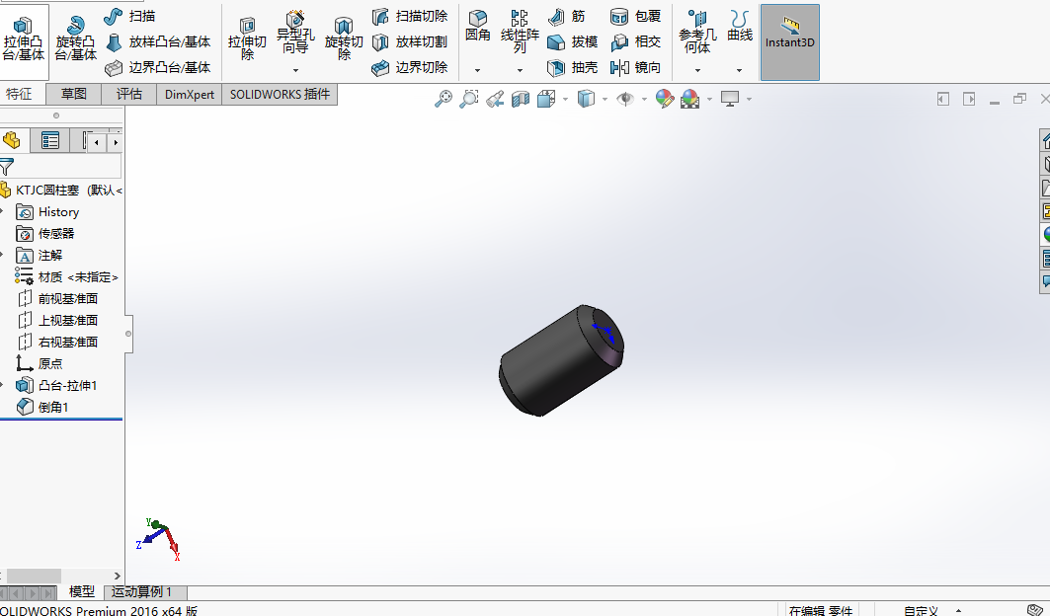
Task: Click the apply scene icon
Action: click(x=689, y=99)
